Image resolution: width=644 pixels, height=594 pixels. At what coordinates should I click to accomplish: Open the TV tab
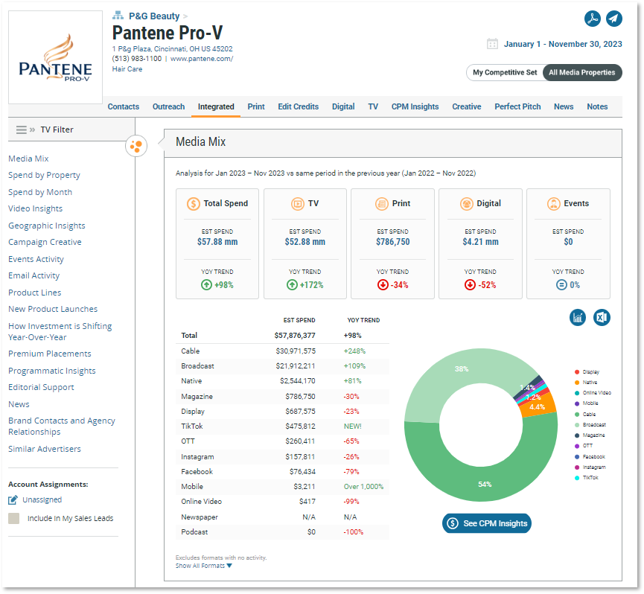tap(373, 106)
